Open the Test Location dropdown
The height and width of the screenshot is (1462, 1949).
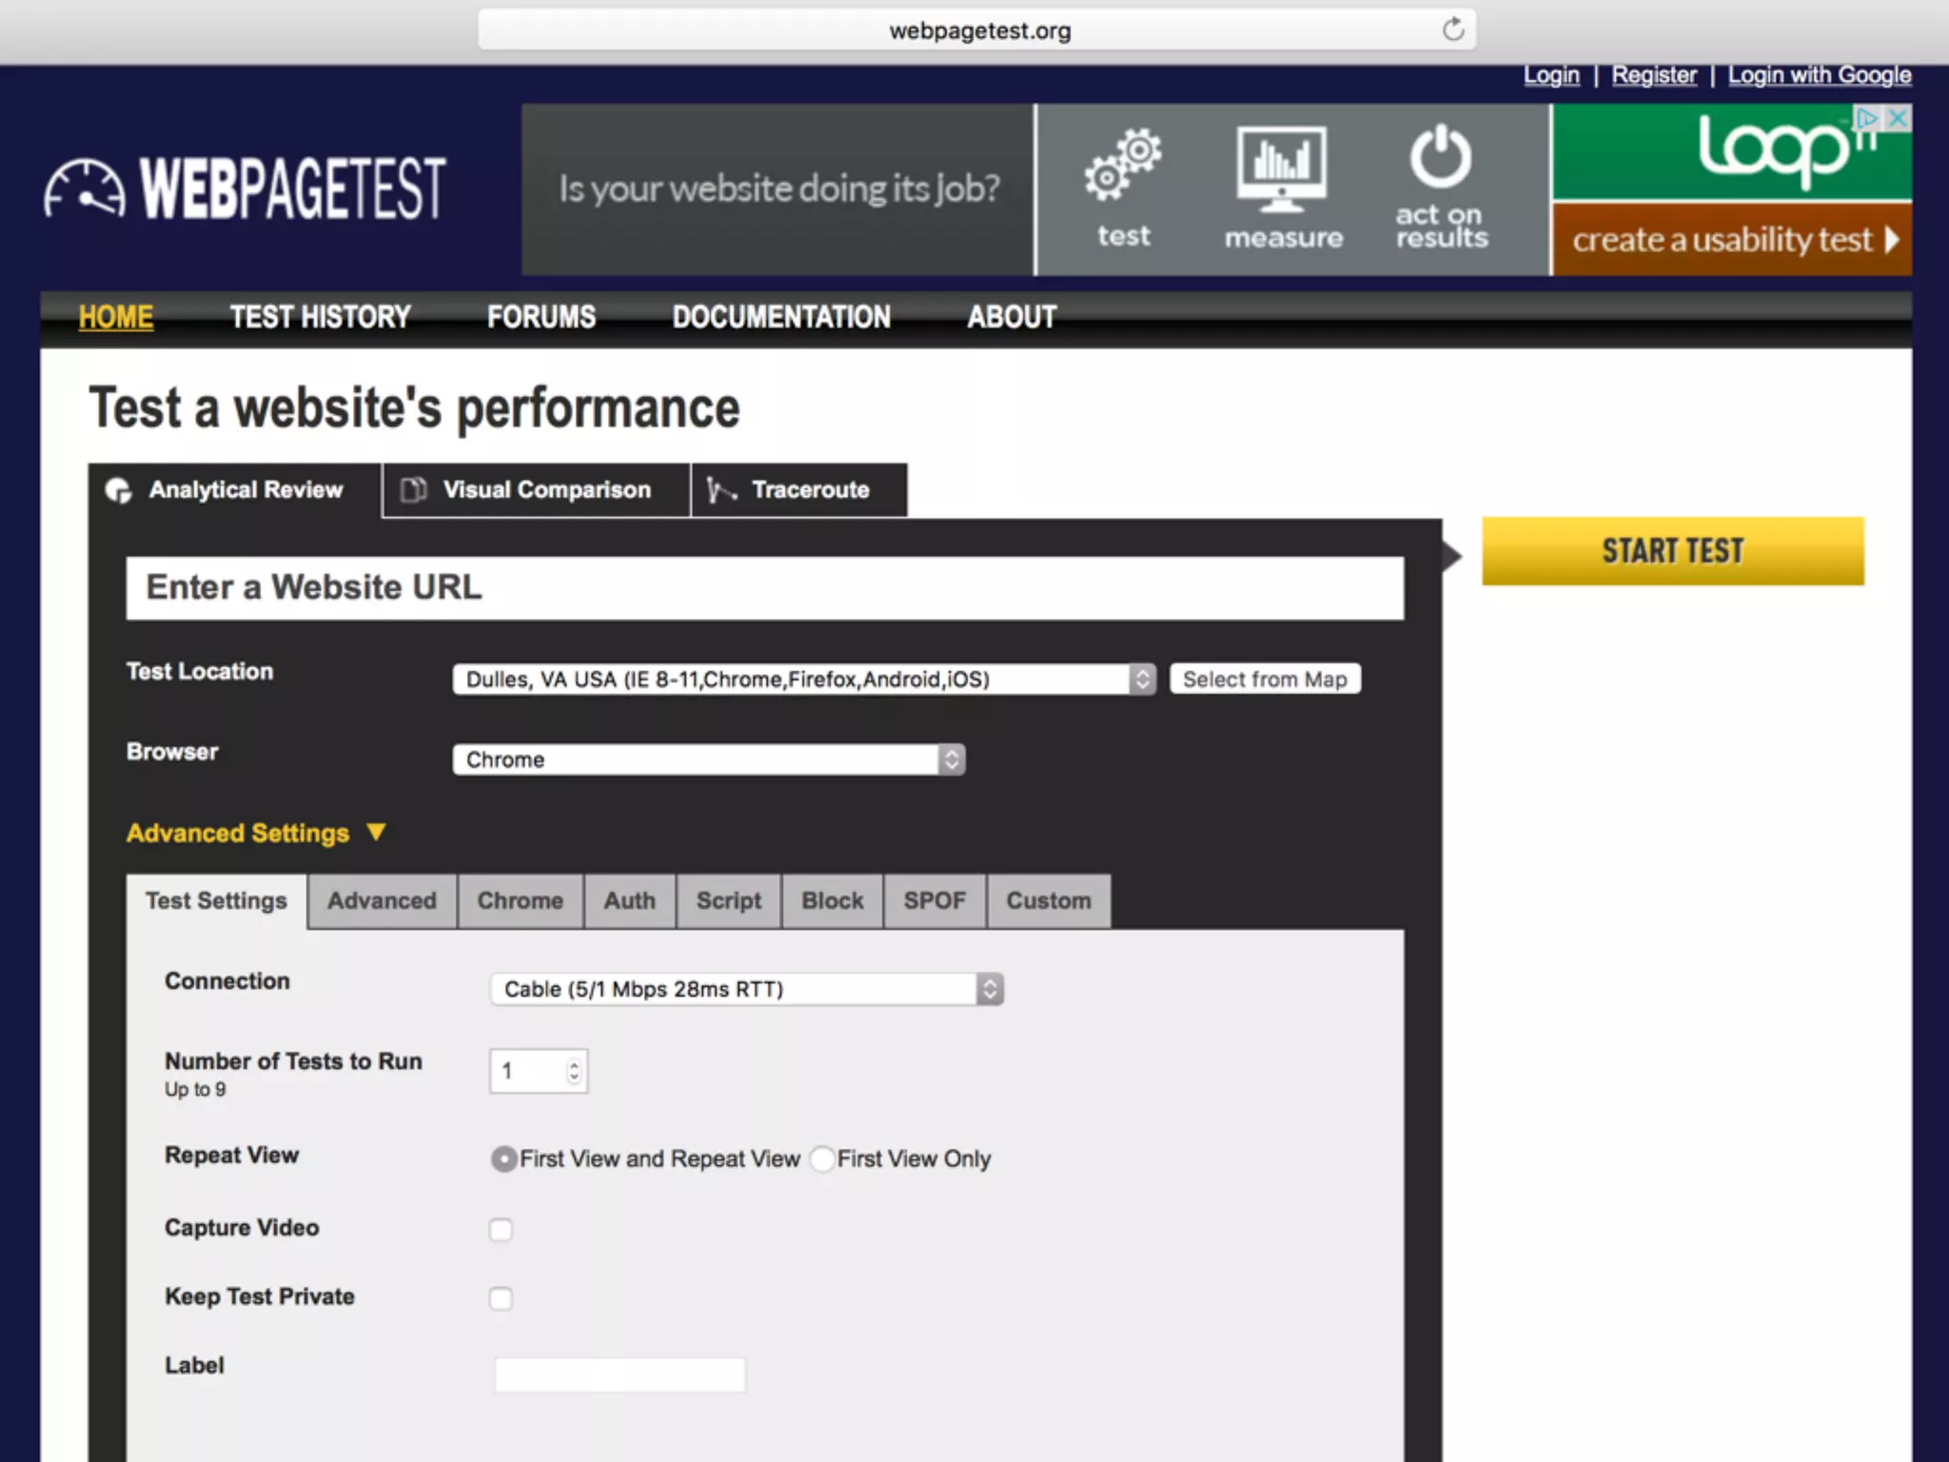tap(804, 679)
